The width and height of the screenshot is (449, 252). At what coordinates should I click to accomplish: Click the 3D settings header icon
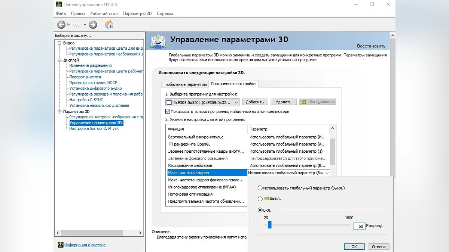pos(158,41)
